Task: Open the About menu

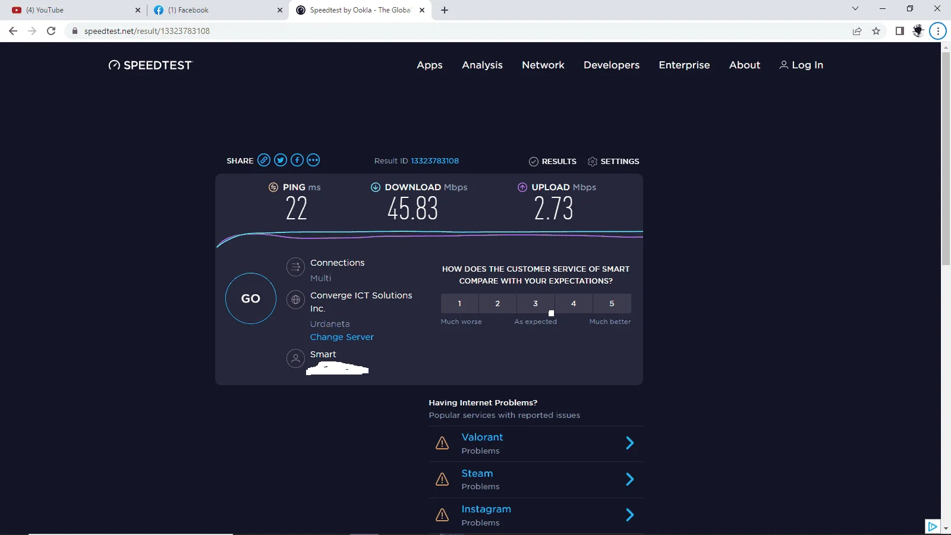Action: pyautogui.click(x=745, y=65)
